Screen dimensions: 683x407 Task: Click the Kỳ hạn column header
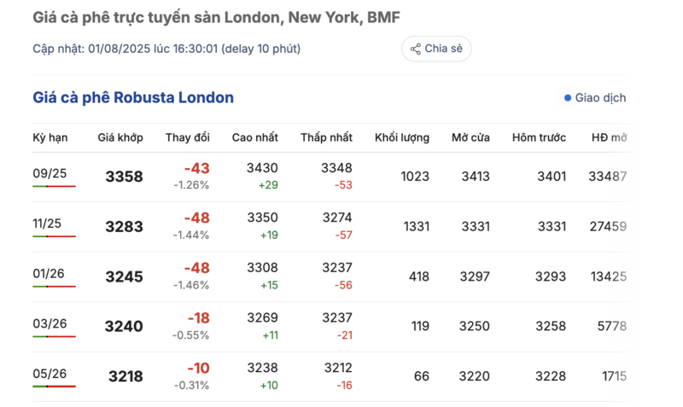(x=50, y=138)
